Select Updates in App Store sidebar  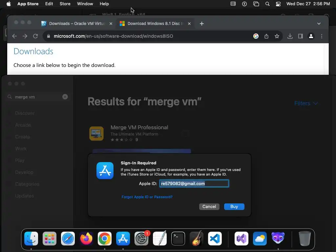pos(24,196)
